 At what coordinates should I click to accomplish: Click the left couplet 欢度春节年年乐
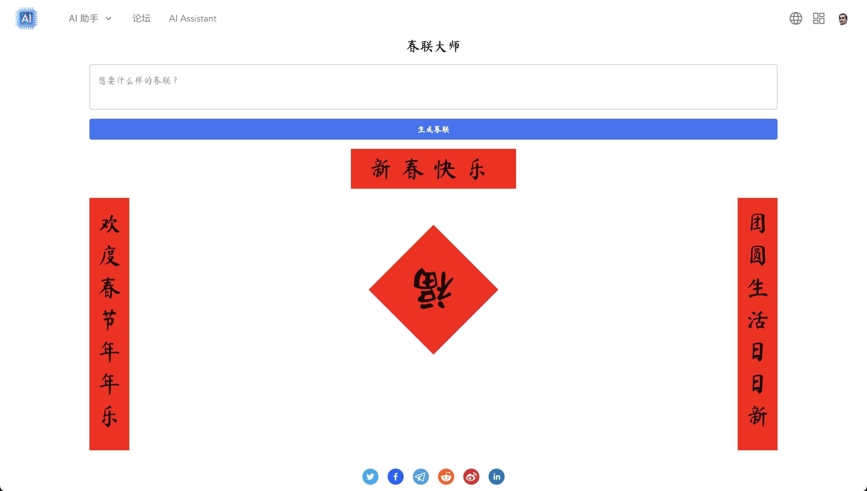coord(109,324)
